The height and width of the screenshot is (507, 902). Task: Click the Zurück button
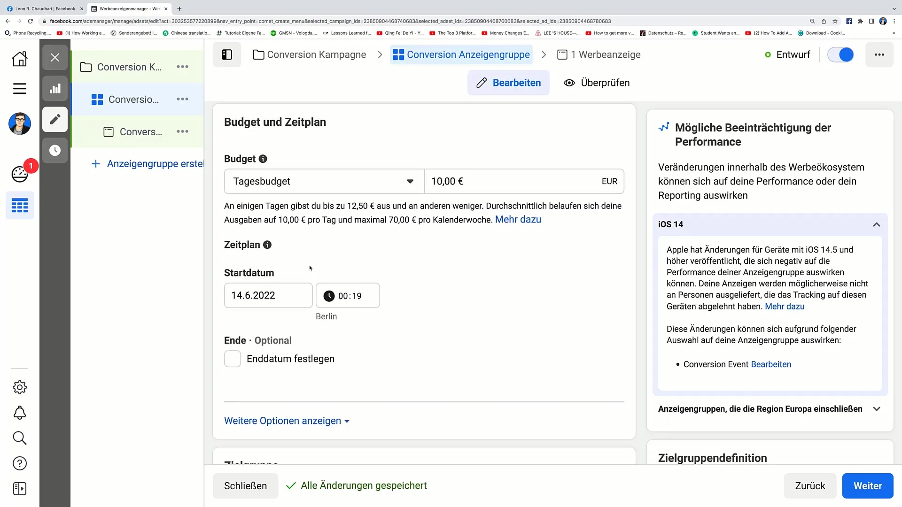pos(810,486)
